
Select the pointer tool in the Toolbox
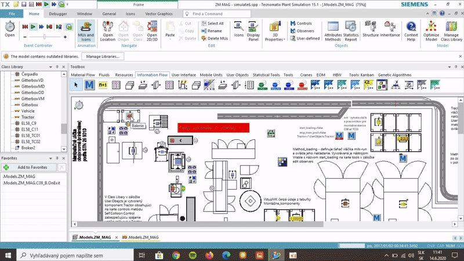tap(76, 85)
